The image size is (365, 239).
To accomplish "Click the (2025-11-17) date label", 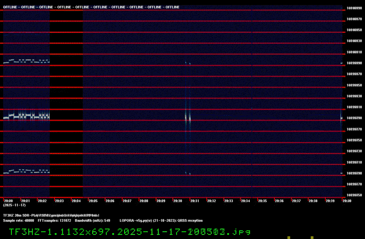I will point(15,205).
